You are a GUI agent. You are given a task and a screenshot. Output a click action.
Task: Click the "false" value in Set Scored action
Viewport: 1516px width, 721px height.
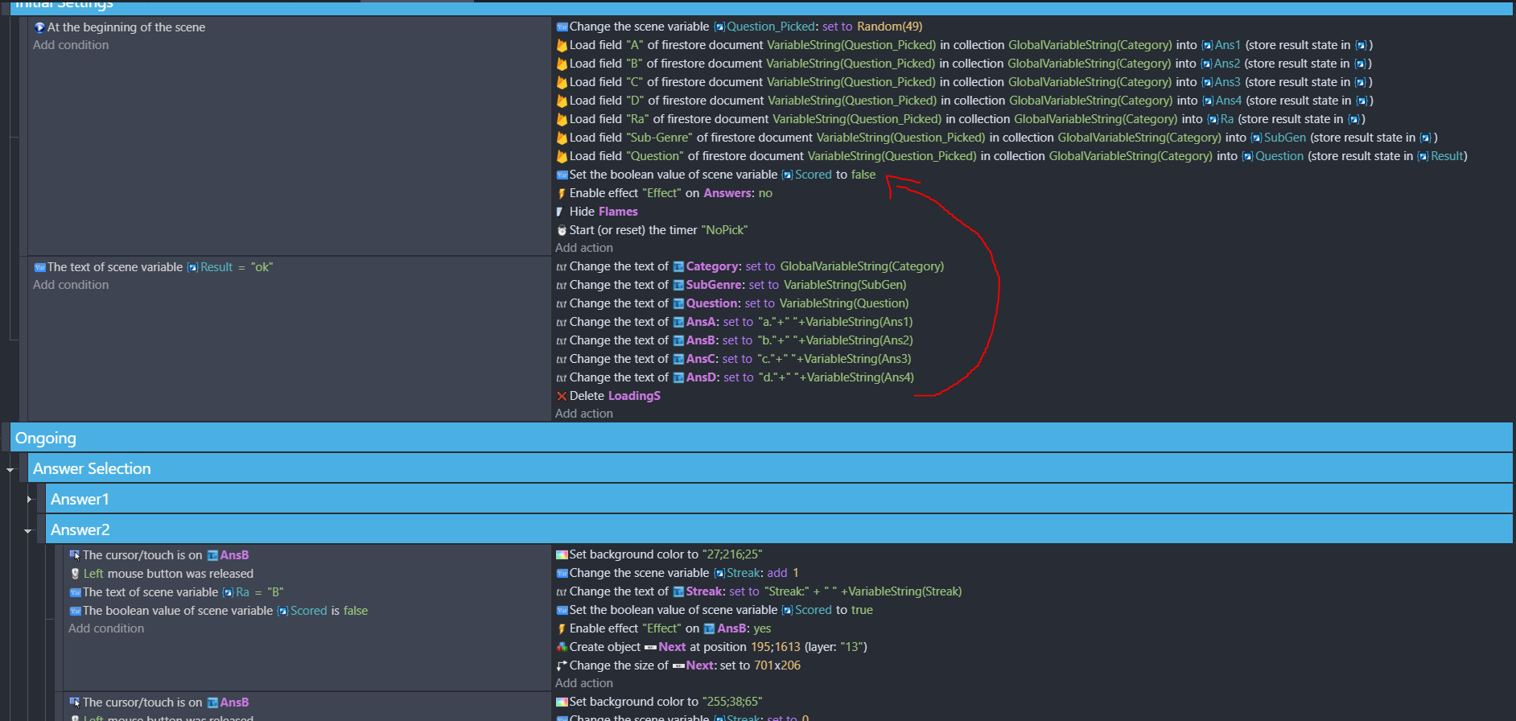863,175
